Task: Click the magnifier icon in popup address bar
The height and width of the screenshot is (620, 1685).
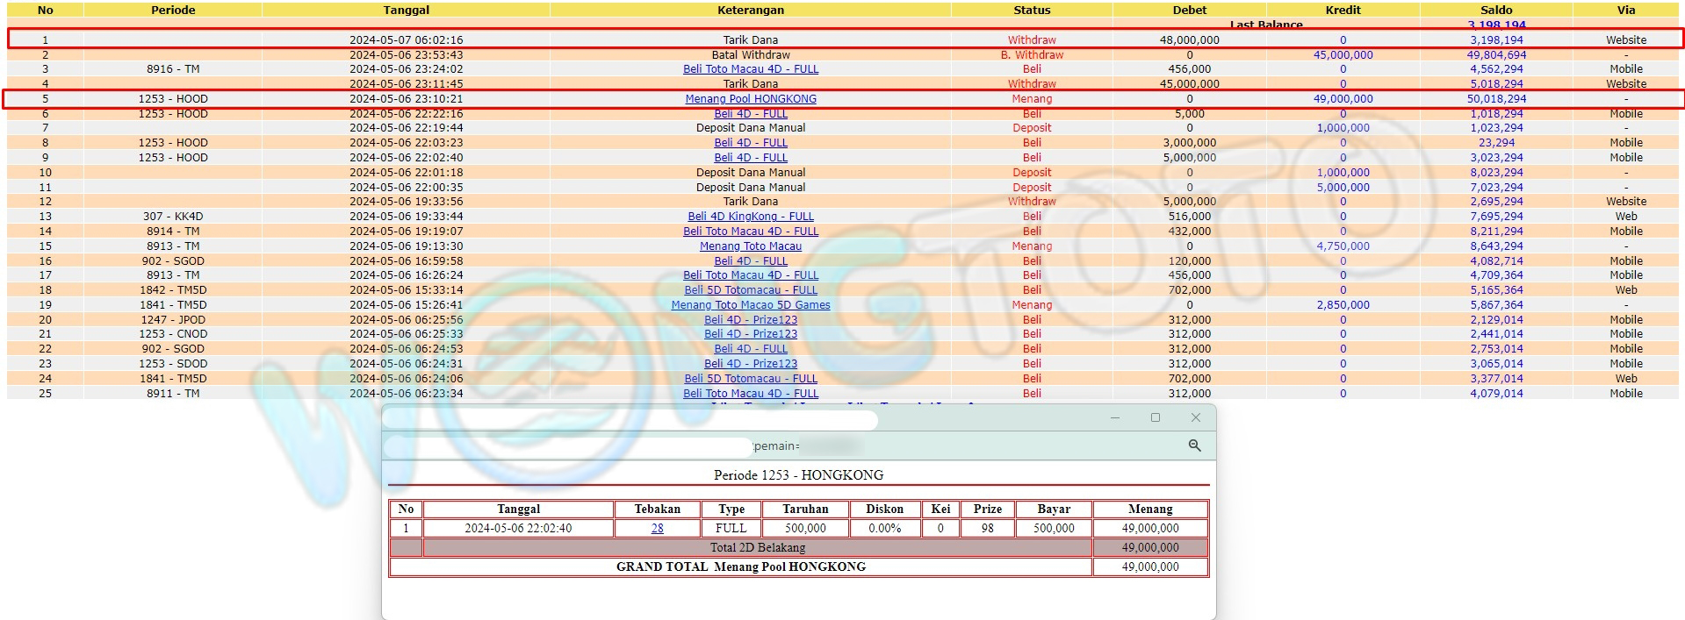Action: [x=1194, y=445]
